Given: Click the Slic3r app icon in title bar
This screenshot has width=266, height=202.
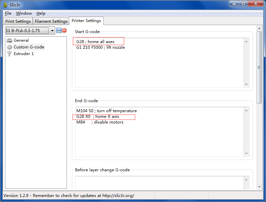Looking at the screenshot, I should (5, 5).
